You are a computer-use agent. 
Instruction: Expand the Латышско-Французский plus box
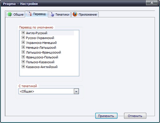pos(23,52)
